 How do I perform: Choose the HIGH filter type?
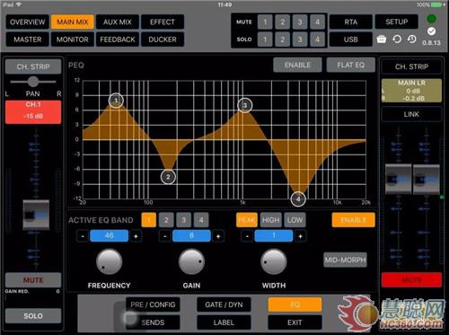[270, 220]
